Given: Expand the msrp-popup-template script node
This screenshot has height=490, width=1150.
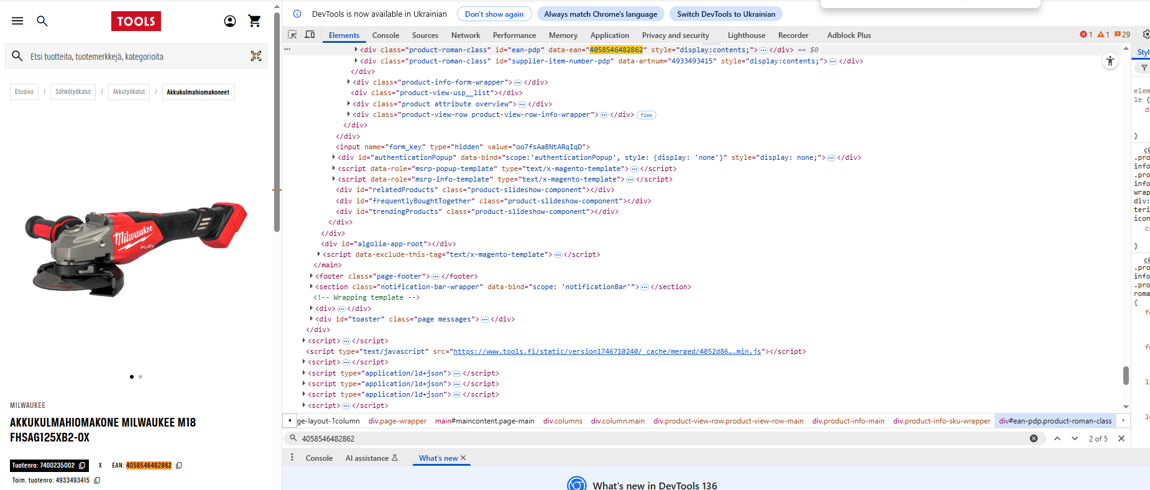Looking at the screenshot, I should point(334,169).
